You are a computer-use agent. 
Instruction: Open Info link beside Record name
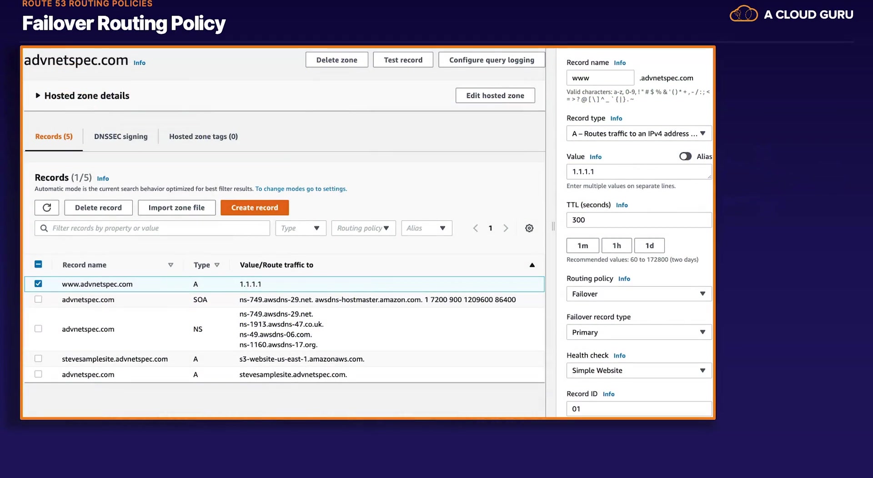pyautogui.click(x=620, y=63)
